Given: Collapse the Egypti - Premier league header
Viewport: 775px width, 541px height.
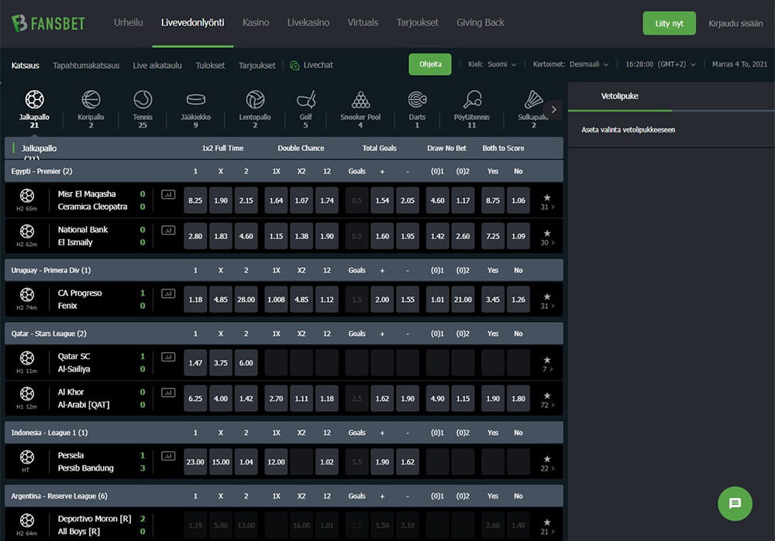Looking at the screenshot, I should 284,171.
